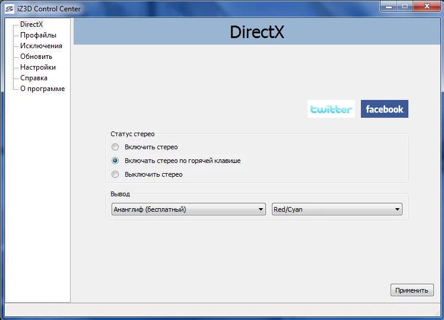Click the Применить button

[x=412, y=290]
